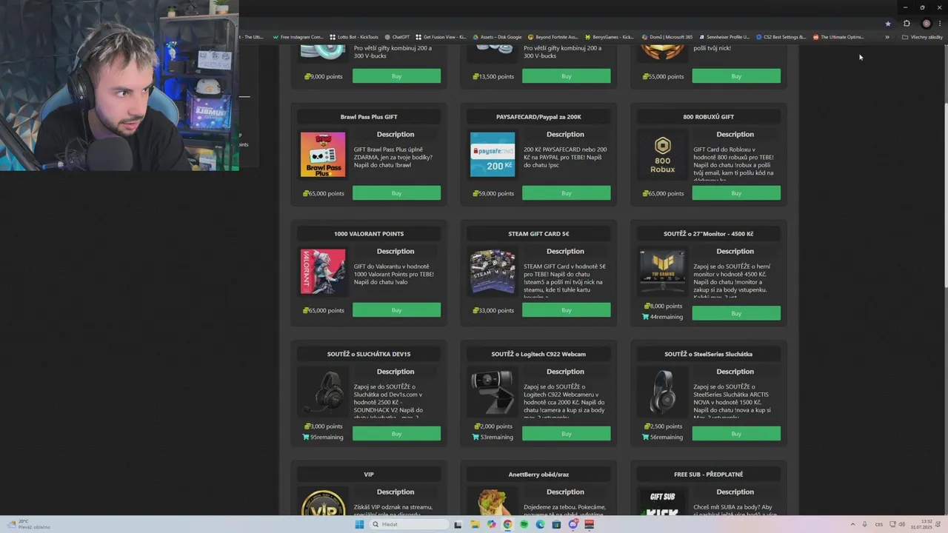The image size is (948, 533).
Task: Buy the 27" Monitor contest entry
Action: coord(736,313)
